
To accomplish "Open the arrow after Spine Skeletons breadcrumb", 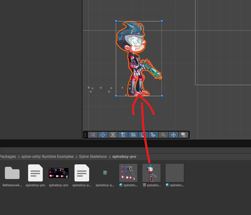I will pyautogui.click(x=110, y=157).
